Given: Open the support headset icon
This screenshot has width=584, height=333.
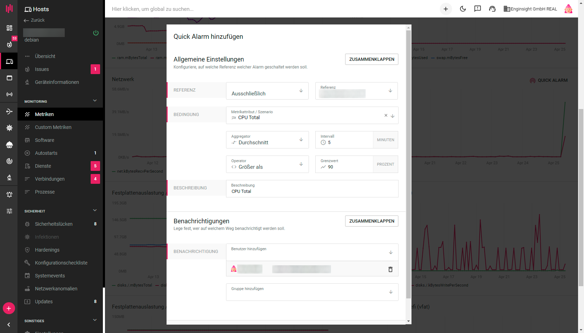Looking at the screenshot, I should pyautogui.click(x=492, y=9).
